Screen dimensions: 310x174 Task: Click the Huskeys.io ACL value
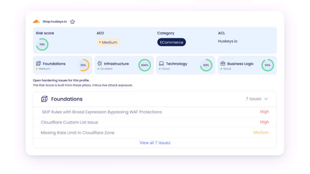227,41
